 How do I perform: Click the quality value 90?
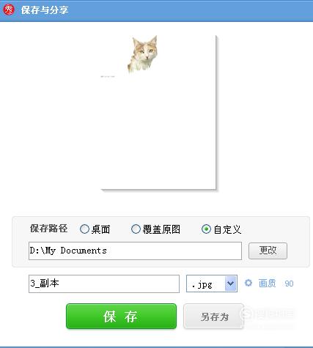[x=289, y=284]
